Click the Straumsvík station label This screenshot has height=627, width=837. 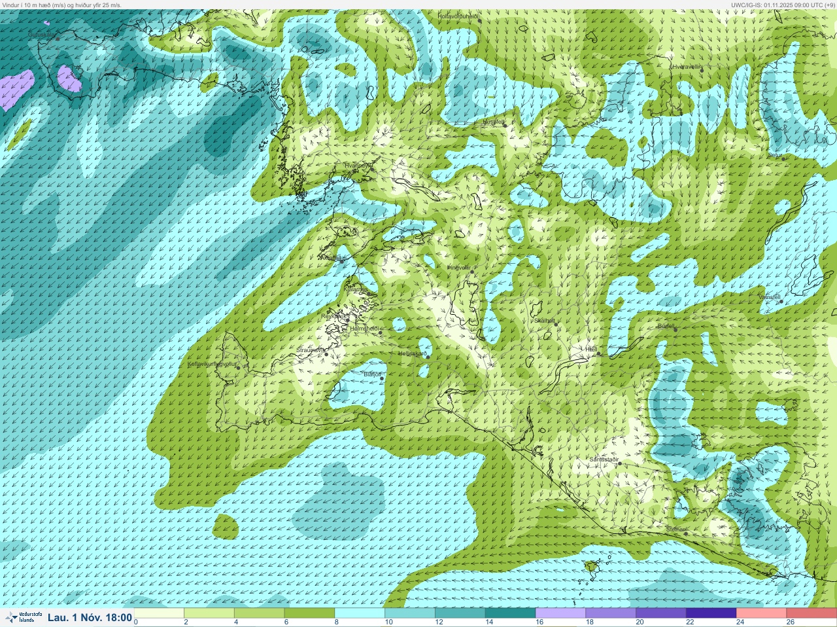coord(311,350)
